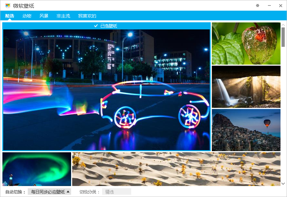Viewport: 287px width, 197px height.
Task: Expand the 每日同步必应壁纸 auto-switch dropdown
Action: tap(49, 192)
